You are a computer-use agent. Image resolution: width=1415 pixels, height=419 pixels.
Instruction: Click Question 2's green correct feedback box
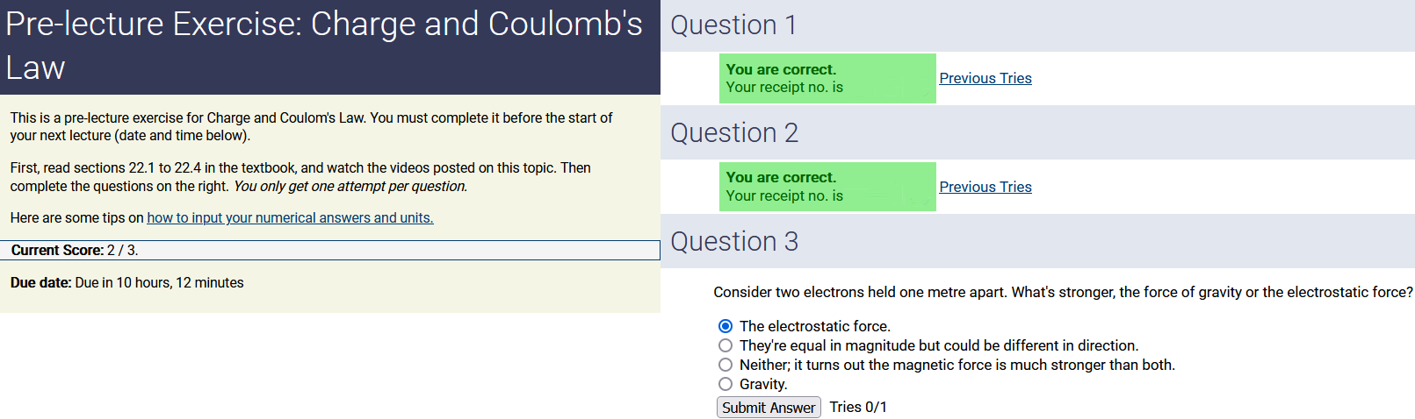point(827,187)
